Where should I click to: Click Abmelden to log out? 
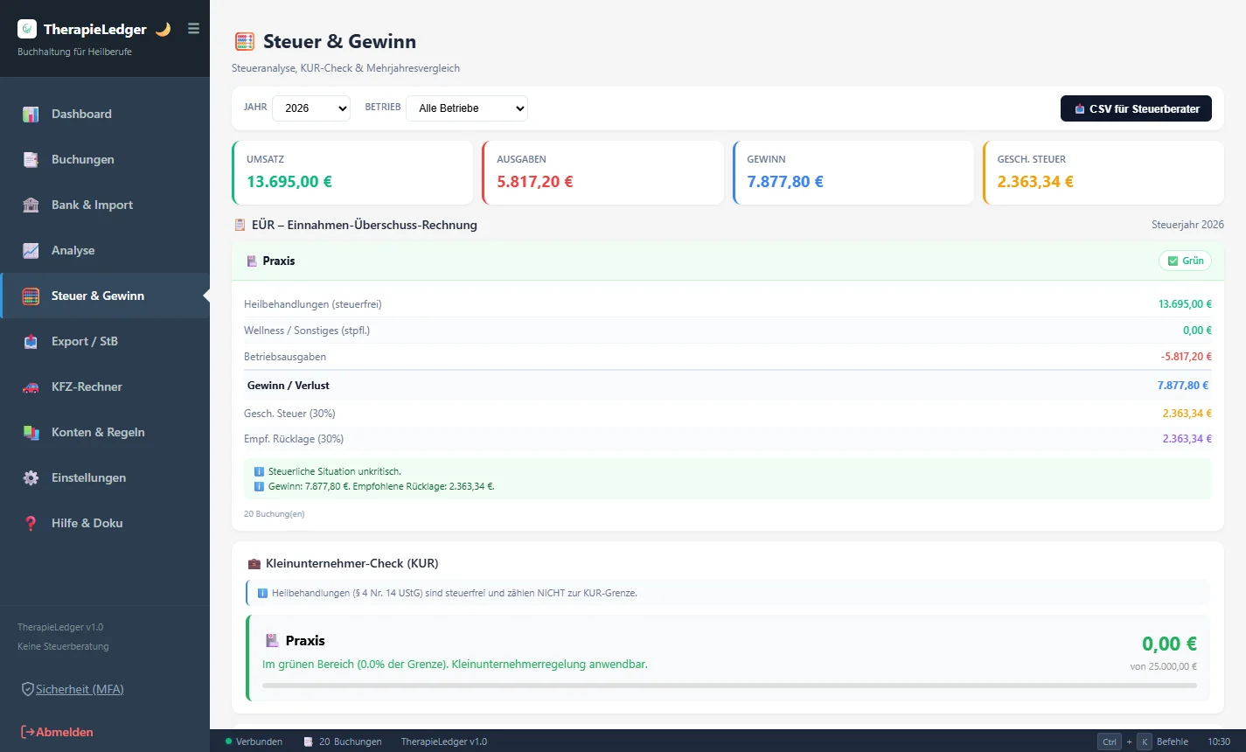click(x=57, y=732)
